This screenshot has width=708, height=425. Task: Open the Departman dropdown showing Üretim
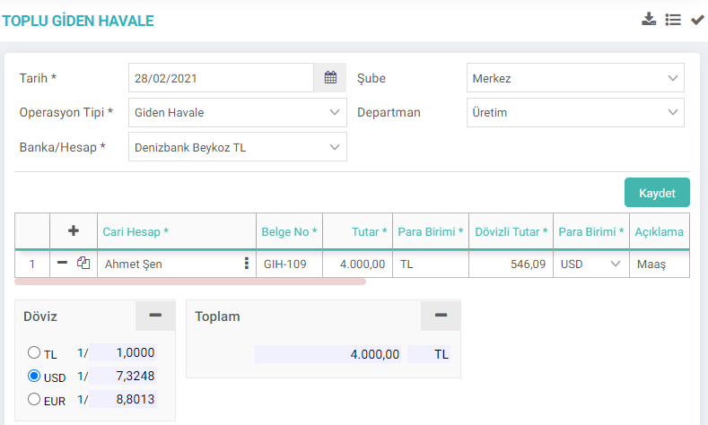click(x=575, y=112)
